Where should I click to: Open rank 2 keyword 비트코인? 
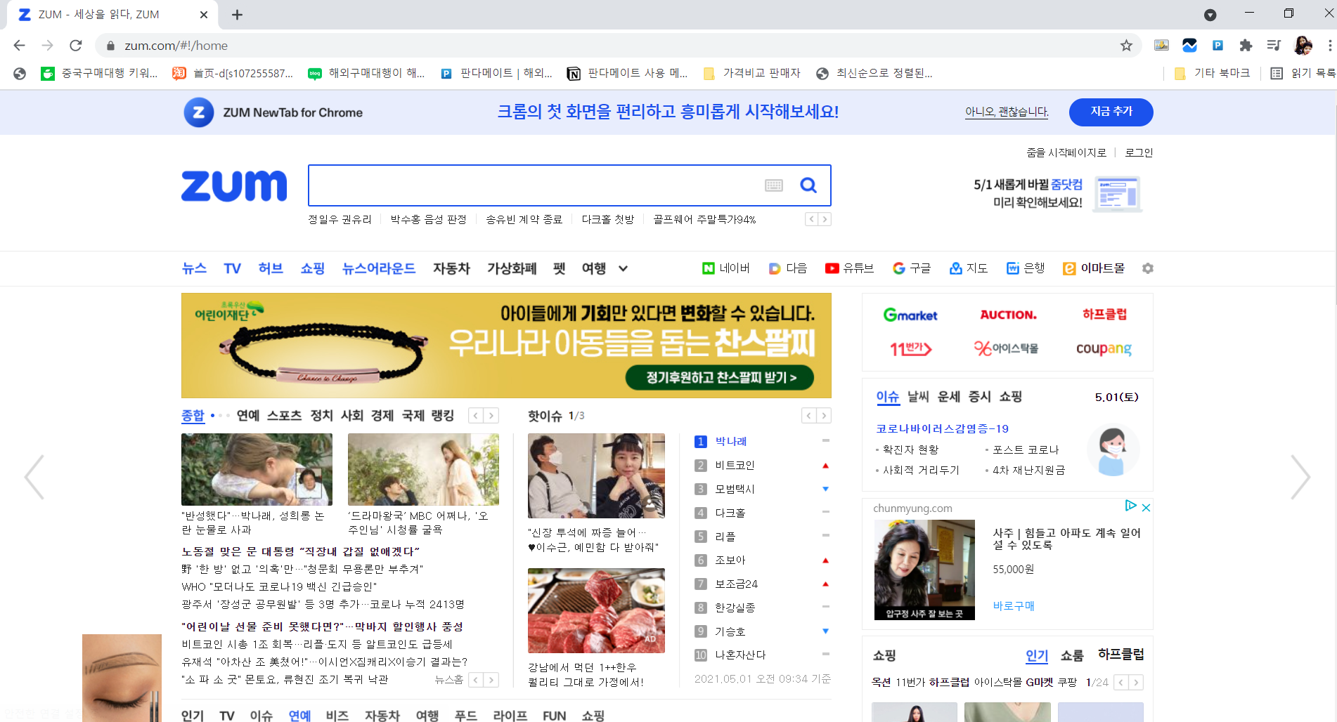[735, 465]
